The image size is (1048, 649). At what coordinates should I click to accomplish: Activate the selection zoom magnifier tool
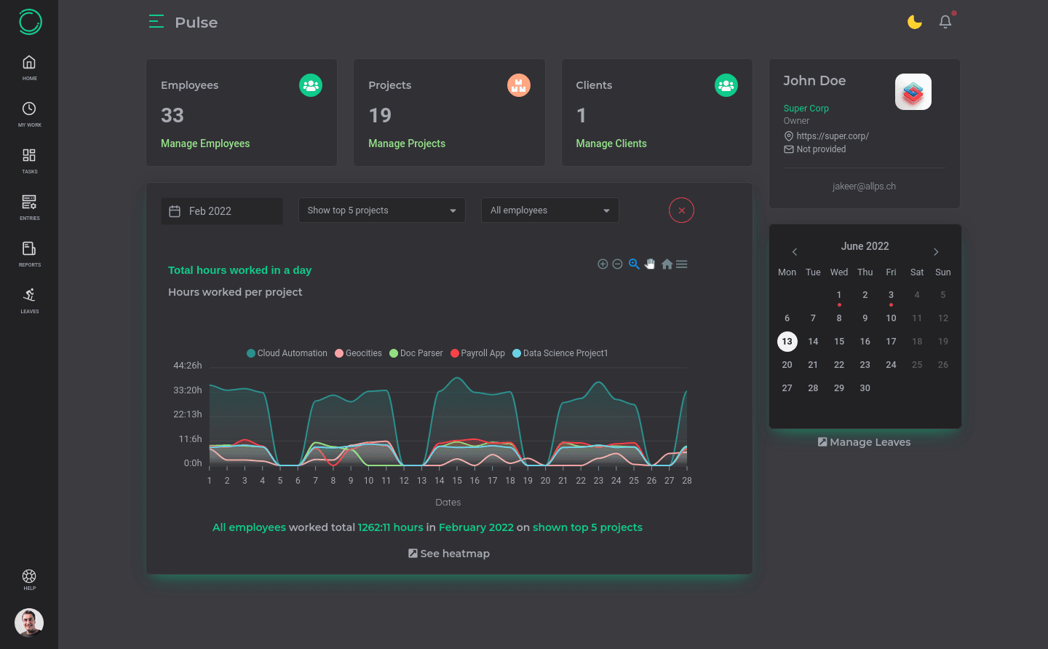634,264
